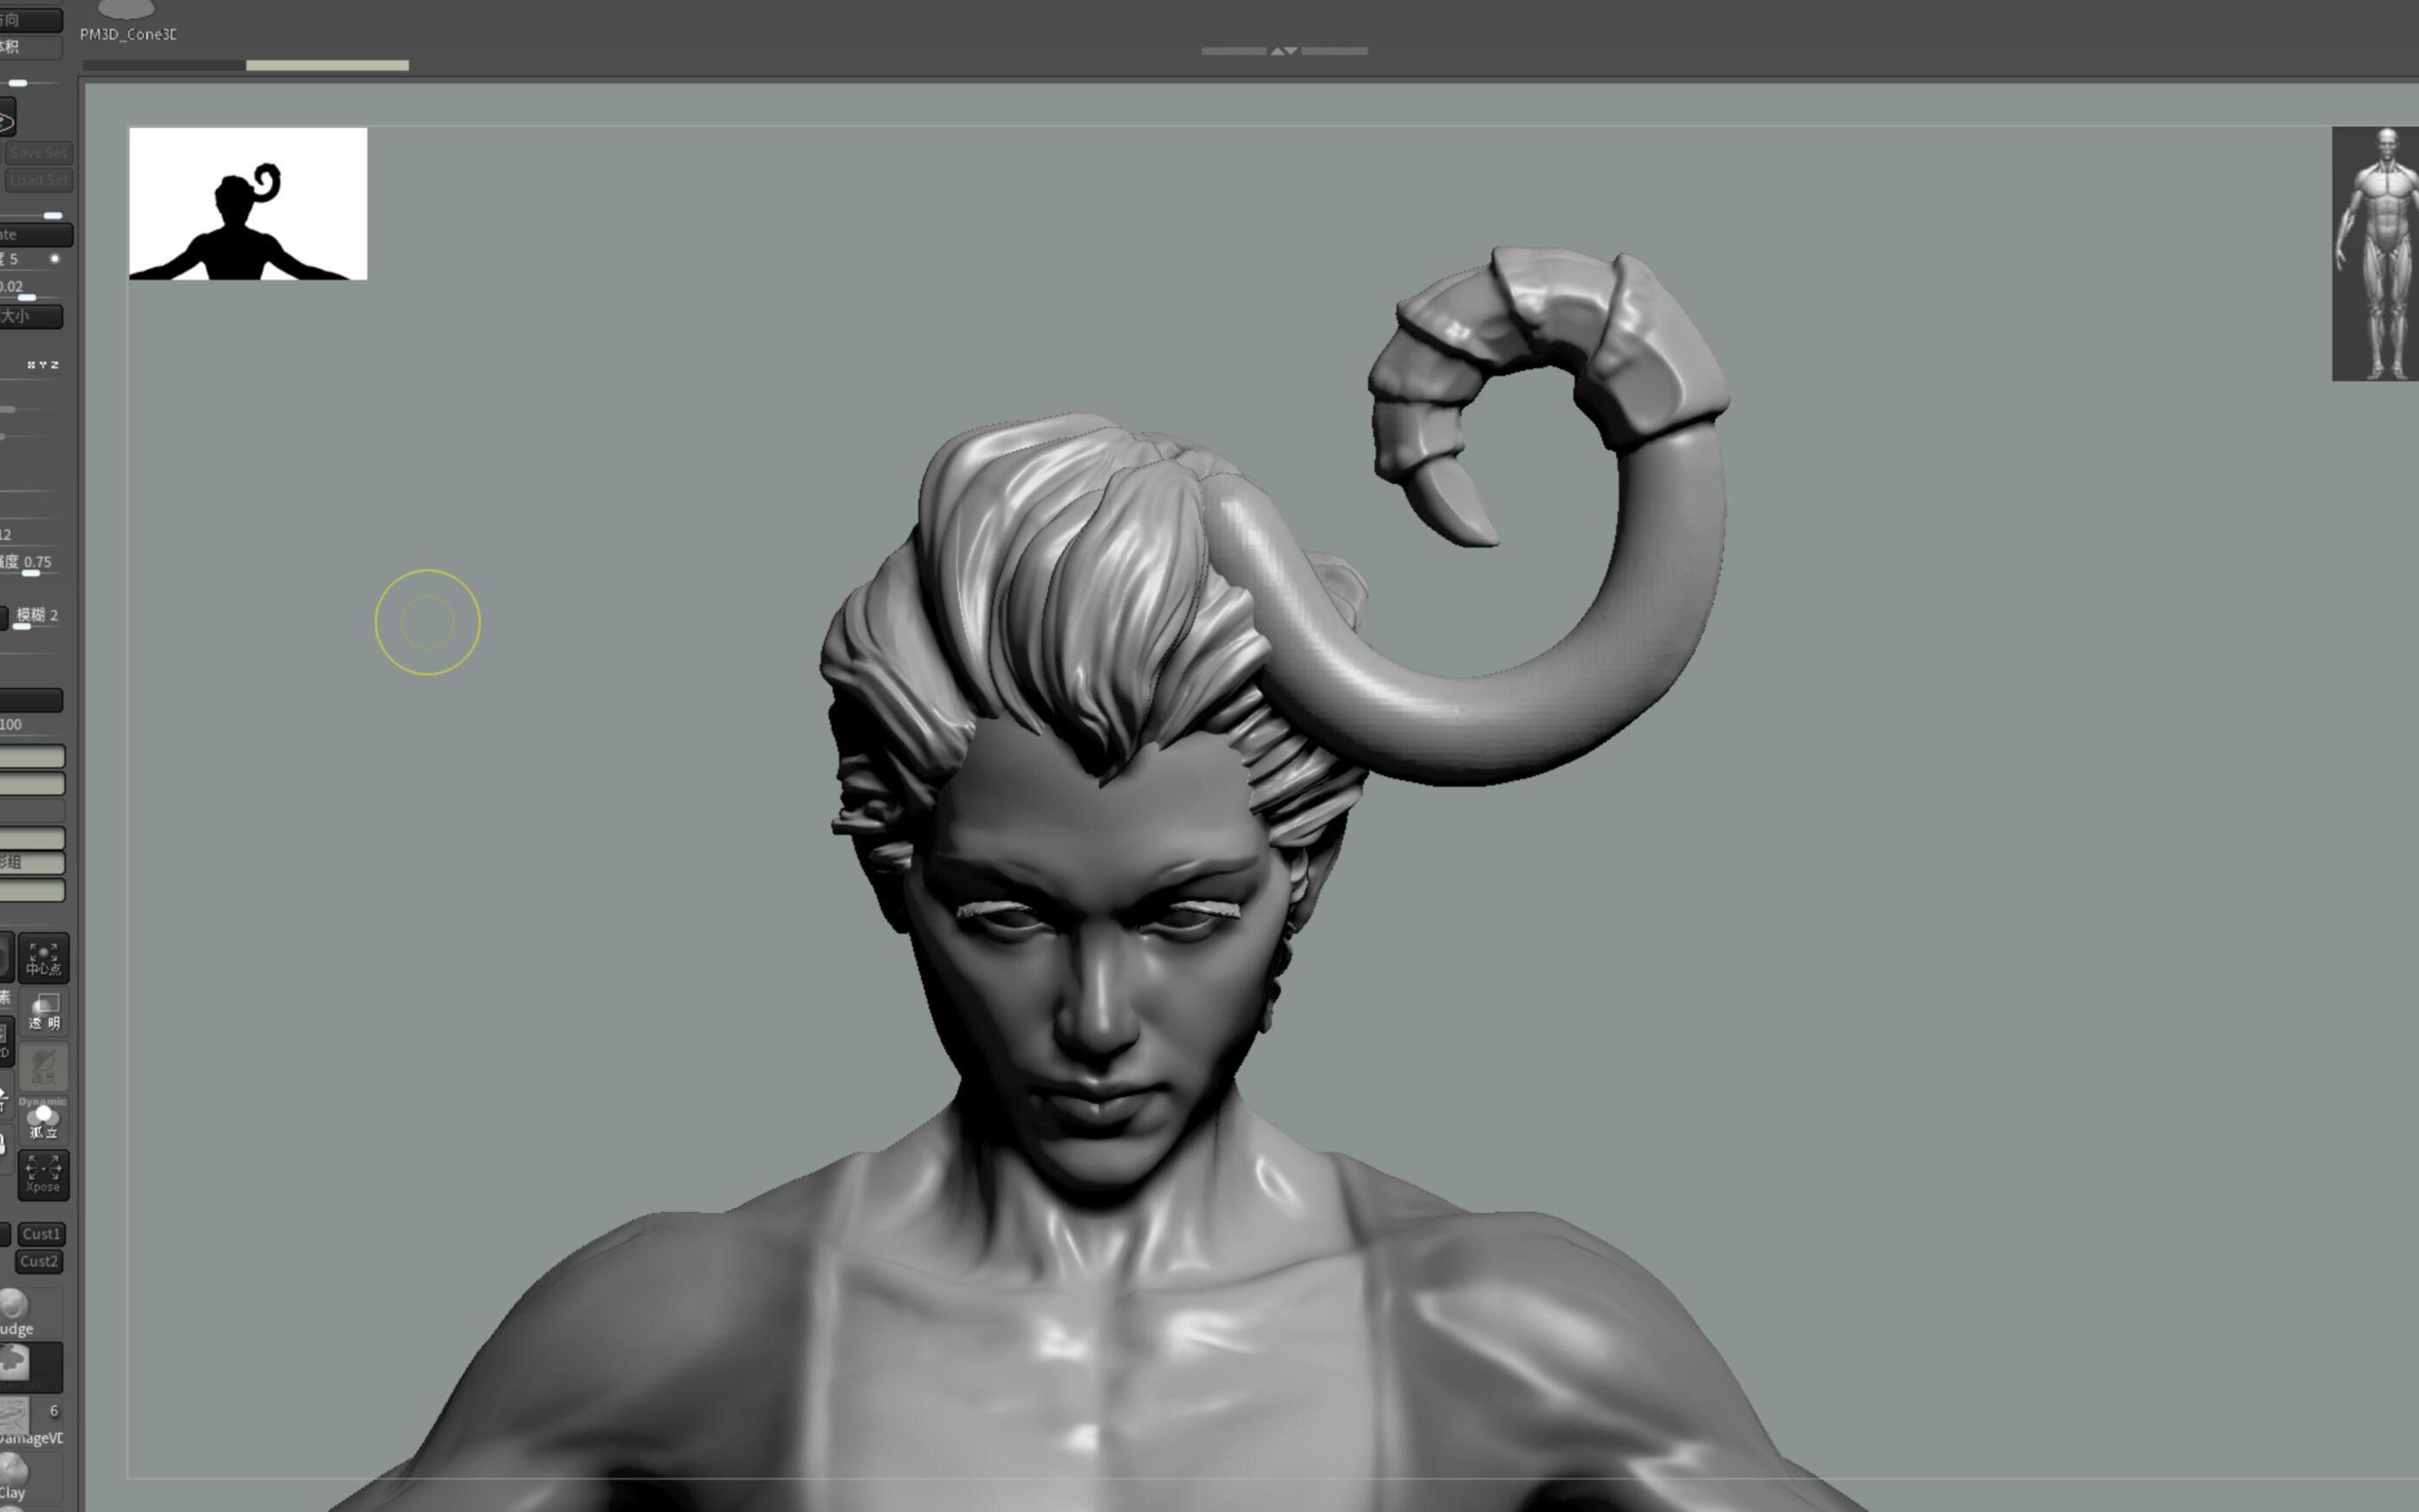
Task: Open the Cust1 custom menu
Action: tap(41, 1233)
